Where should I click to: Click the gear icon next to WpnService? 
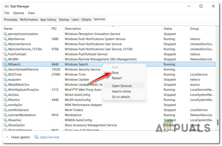(x=6, y=39)
